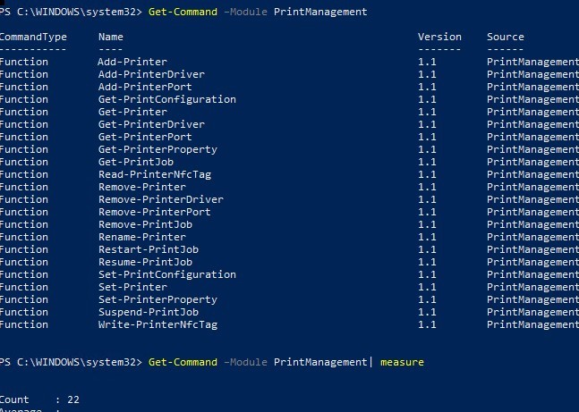Click the Version column header
Image resolution: width=579 pixels, height=412 pixels.
pos(439,37)
